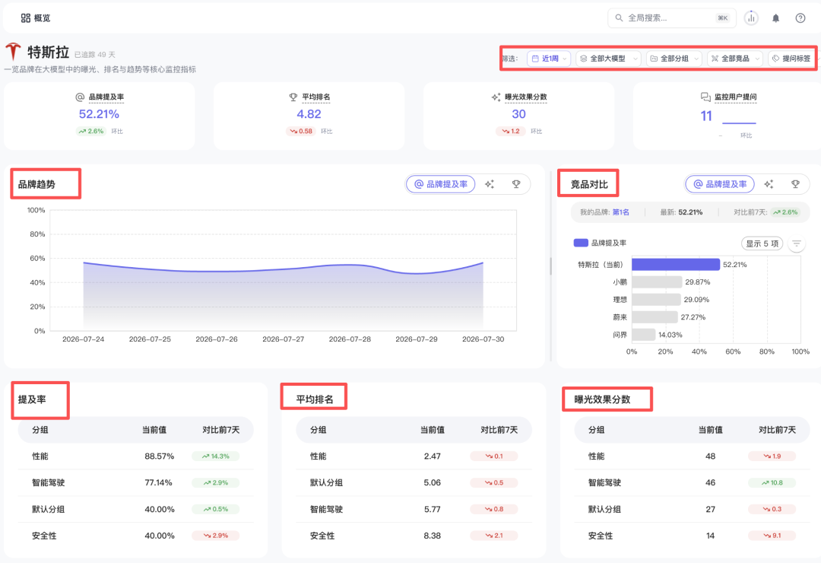Select 品牌提及率 tab in 竞品对比 panel
Image resolution: width=821 pixels, height=563 pixels.
[720, 184]
